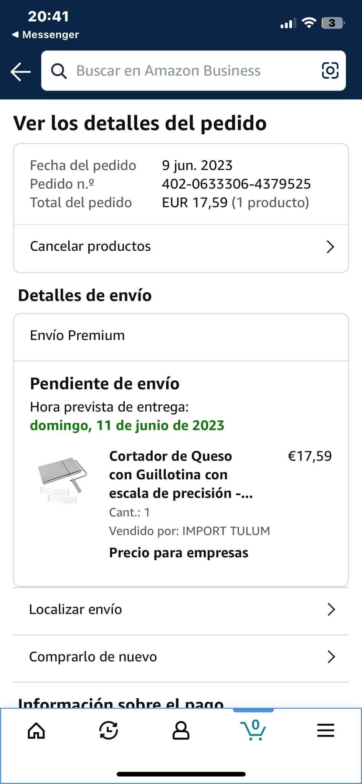The image size is (362, 784).
Task: Open the camera scan icon
Action: pos(330,70)
